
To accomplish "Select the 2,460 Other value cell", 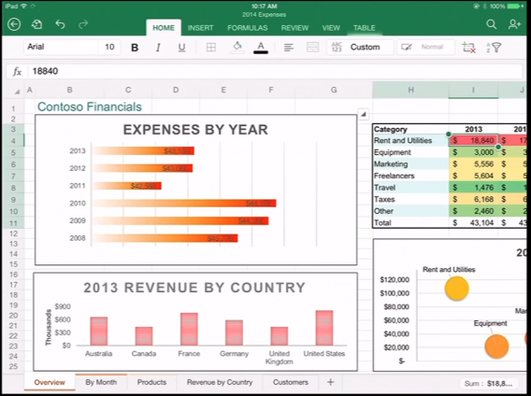I will point(473,211).
